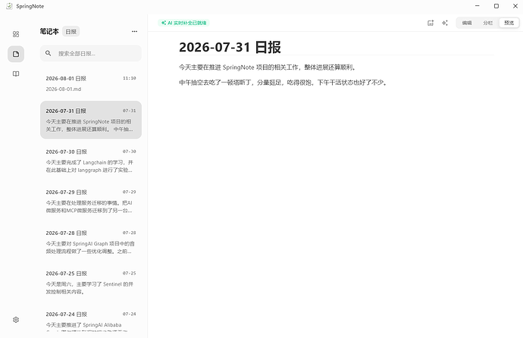Screen dimensions: 523x338
Task: Close the SpringNote window
Action: (515, 6)
